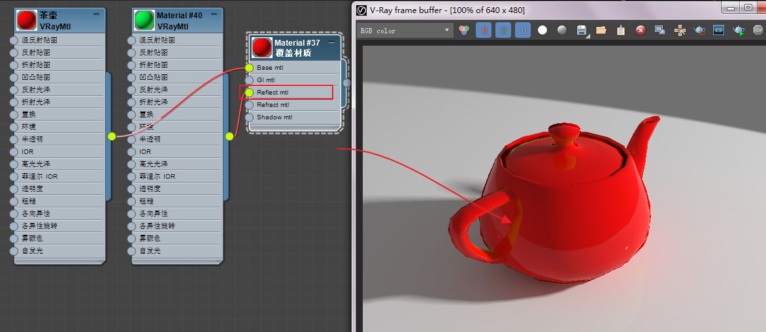Clear the image with red X icon
766x332 pixels.
click(641, 30)
